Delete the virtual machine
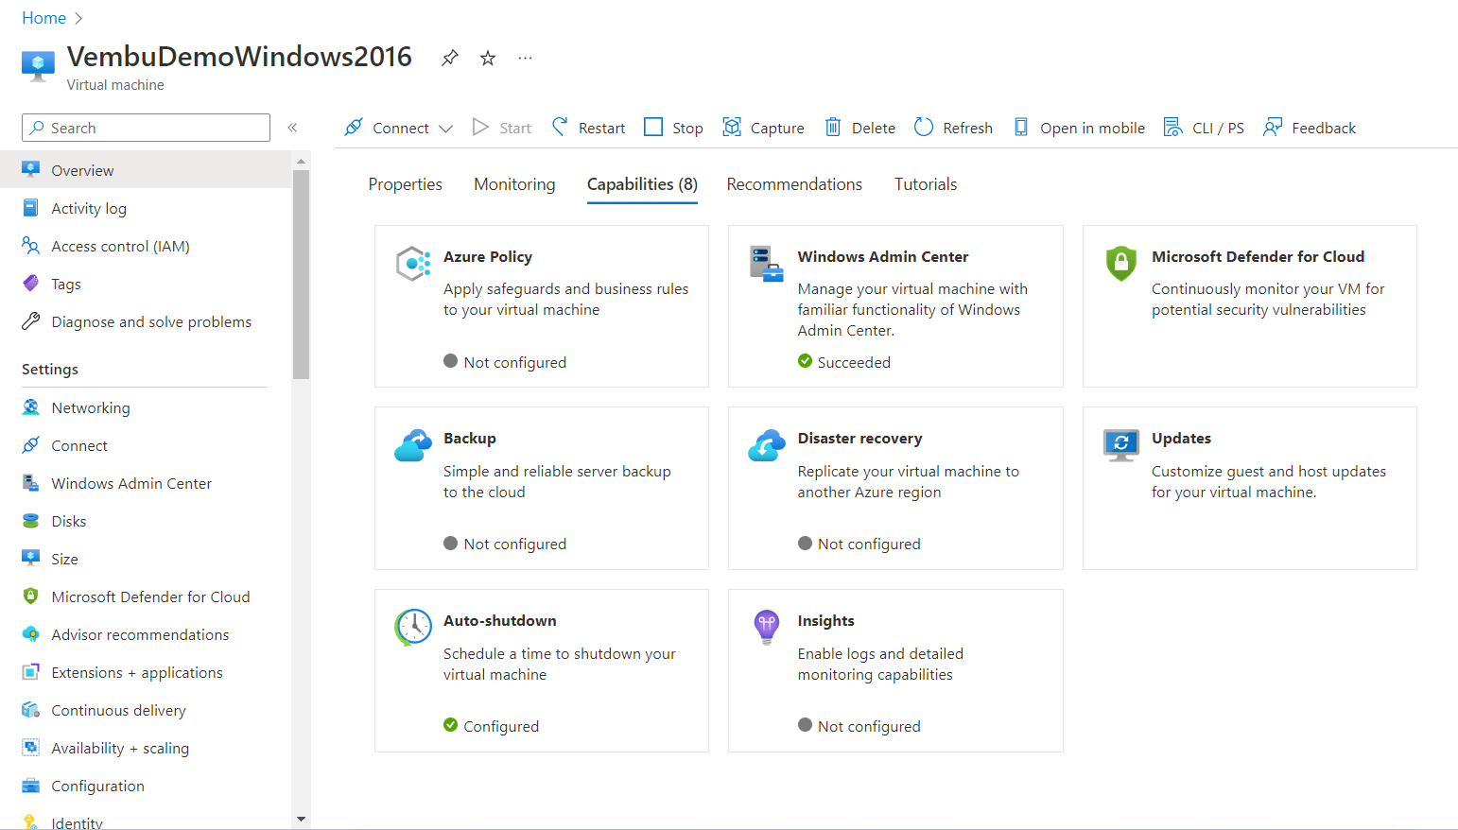Screen dimensions: 1458x830 [x=859, y=128]
